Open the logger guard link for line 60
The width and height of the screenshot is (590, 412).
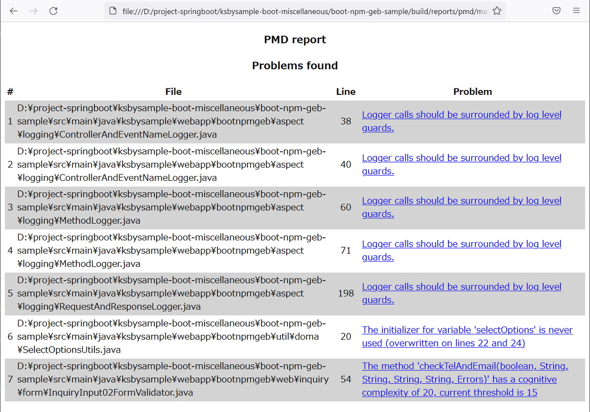point(462,207)
